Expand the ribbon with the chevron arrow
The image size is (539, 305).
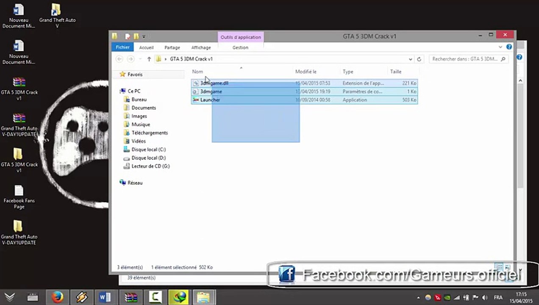point(500,47)
